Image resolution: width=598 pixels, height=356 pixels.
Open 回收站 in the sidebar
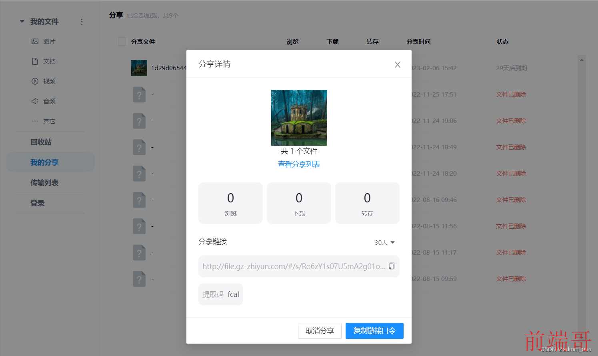(41, 142)
